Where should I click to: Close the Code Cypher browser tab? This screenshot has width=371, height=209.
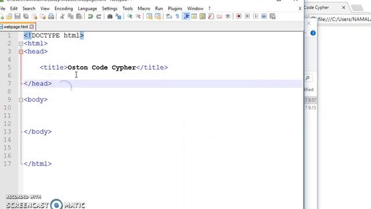click(344, 8)
